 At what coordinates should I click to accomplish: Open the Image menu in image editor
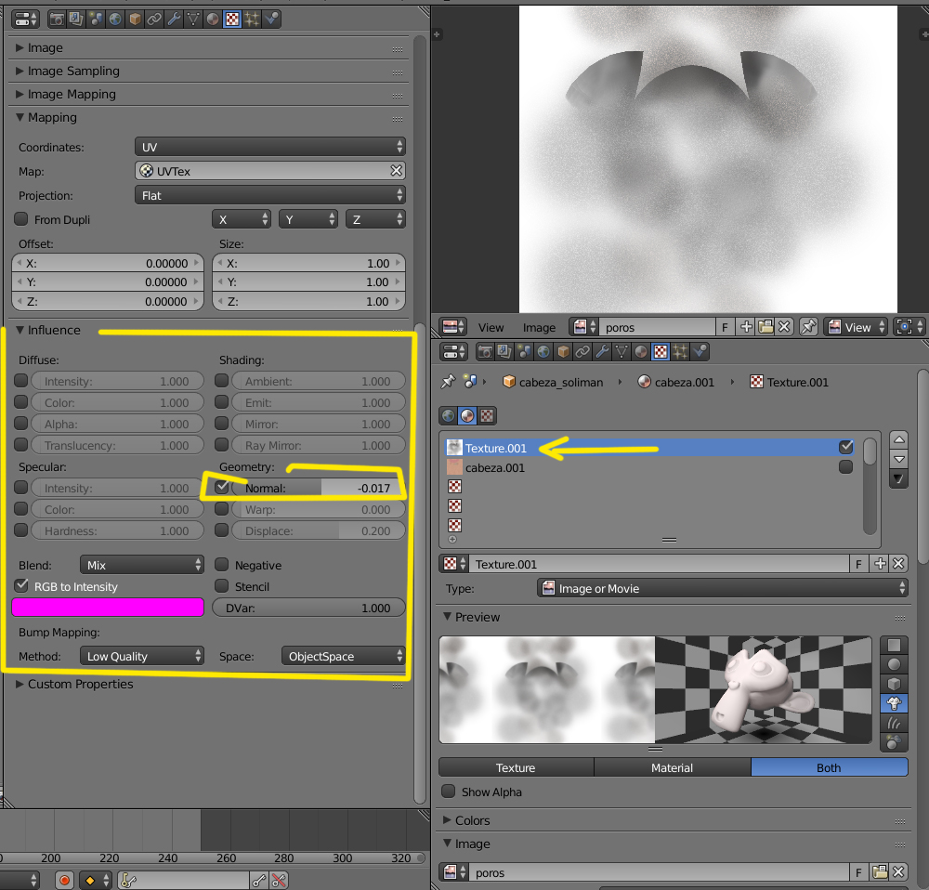[x=539, y=327]
